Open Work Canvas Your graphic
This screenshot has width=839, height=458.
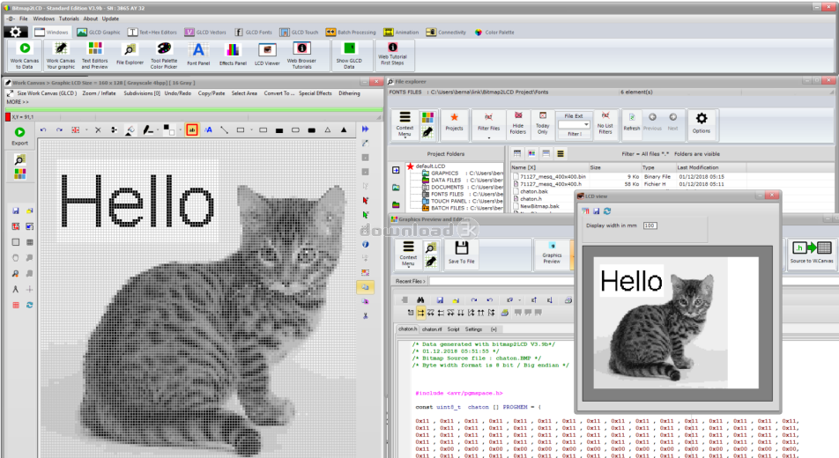coord(61,55)
